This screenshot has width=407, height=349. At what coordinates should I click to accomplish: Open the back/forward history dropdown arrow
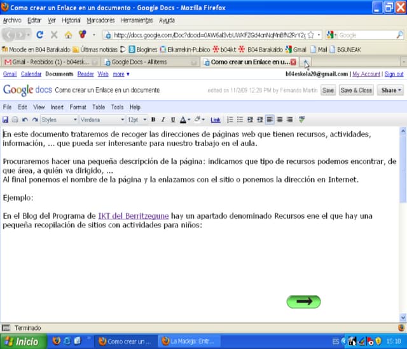click(29, 35)
